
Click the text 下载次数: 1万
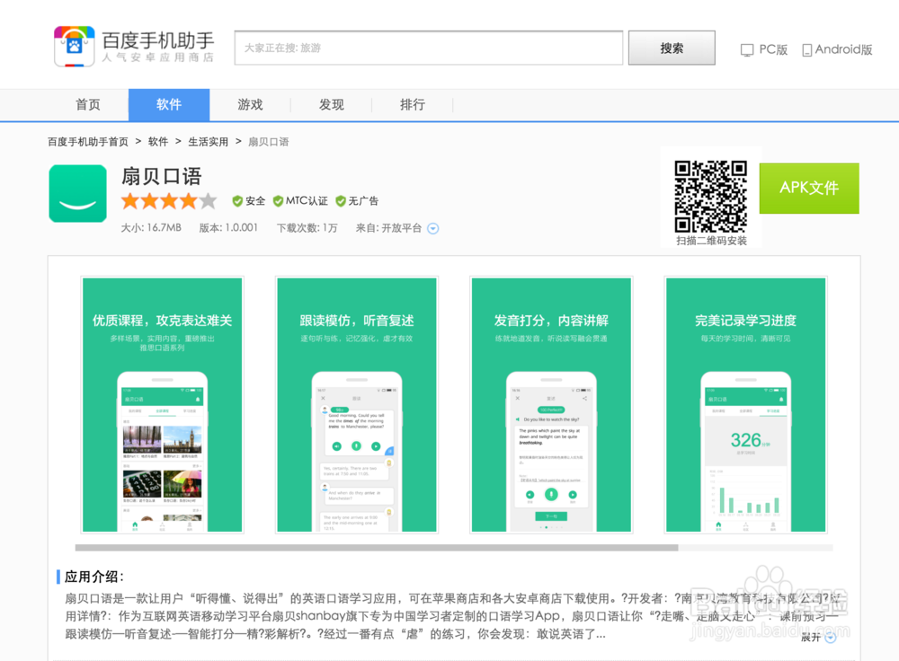point(307,228)
